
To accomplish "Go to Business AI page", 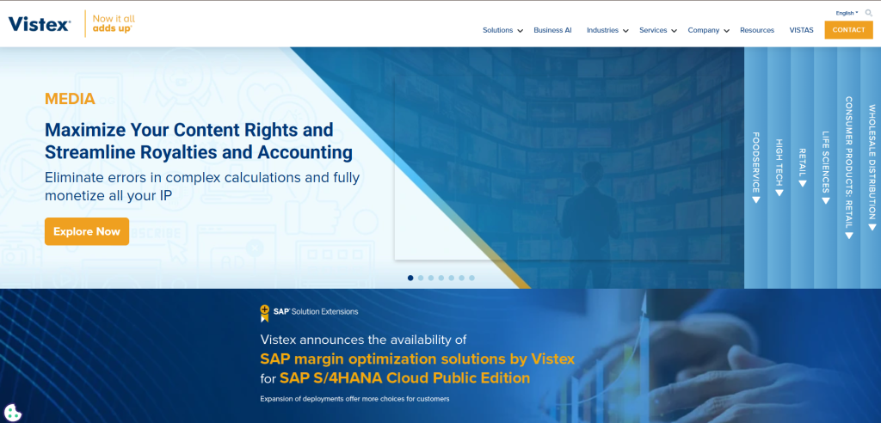I will click(552, 30).
